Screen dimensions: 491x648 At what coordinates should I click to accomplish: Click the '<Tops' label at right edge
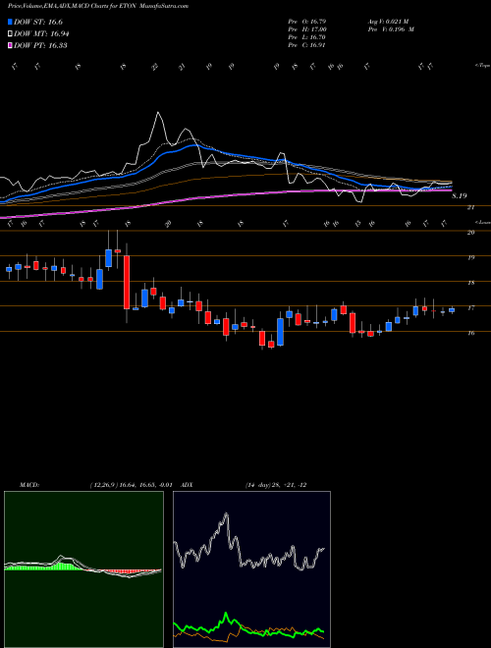pos(482,66)
